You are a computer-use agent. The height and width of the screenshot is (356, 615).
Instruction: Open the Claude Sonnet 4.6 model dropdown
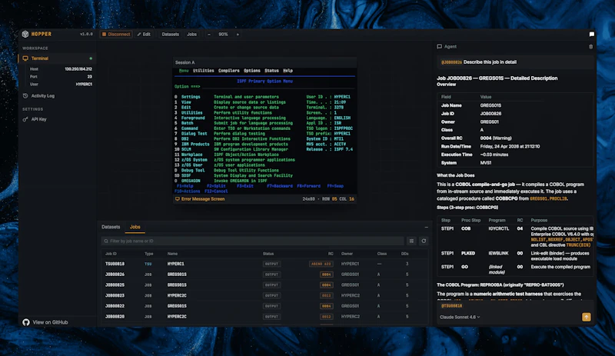460,317
